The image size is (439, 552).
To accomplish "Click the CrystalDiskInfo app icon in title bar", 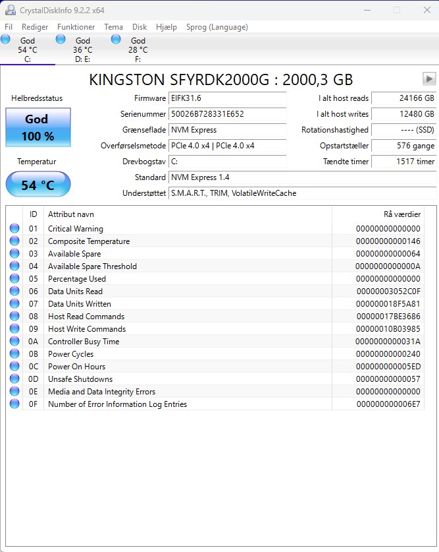I will pos(10,10).
